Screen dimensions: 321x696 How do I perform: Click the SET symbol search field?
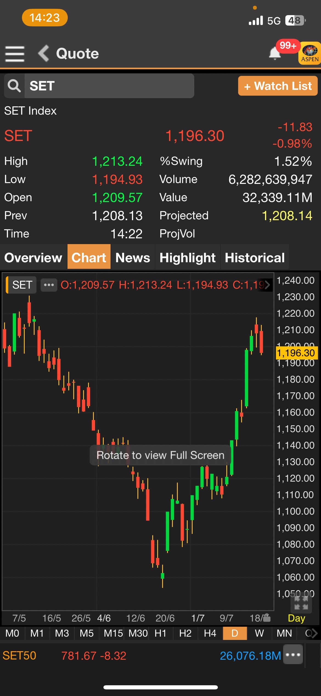(109, 86)
